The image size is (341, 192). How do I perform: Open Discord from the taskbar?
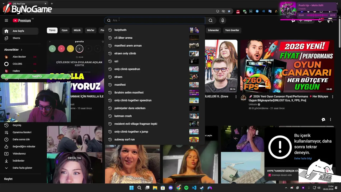coord(171,188)
